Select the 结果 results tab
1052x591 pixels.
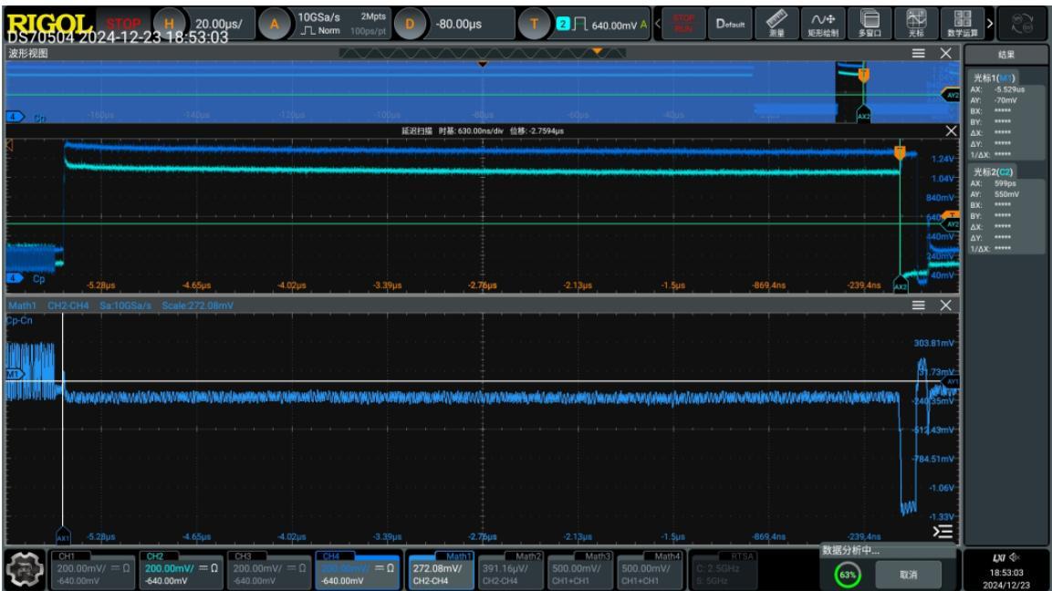pyautogui.click(x=1005, y=55)
